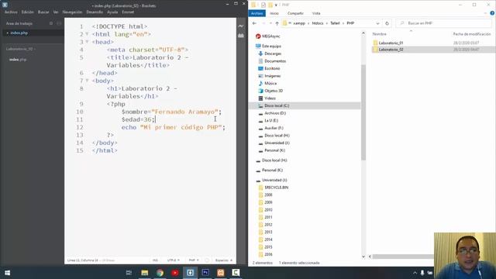This screenshot has height=279, width=496.
Task: Click xampp in the Explorer address breadcrumb
Action: click(x=299, y=23)
